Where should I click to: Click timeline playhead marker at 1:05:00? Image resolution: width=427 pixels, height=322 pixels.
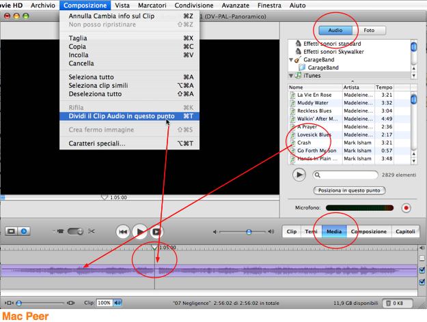(154, 248)
